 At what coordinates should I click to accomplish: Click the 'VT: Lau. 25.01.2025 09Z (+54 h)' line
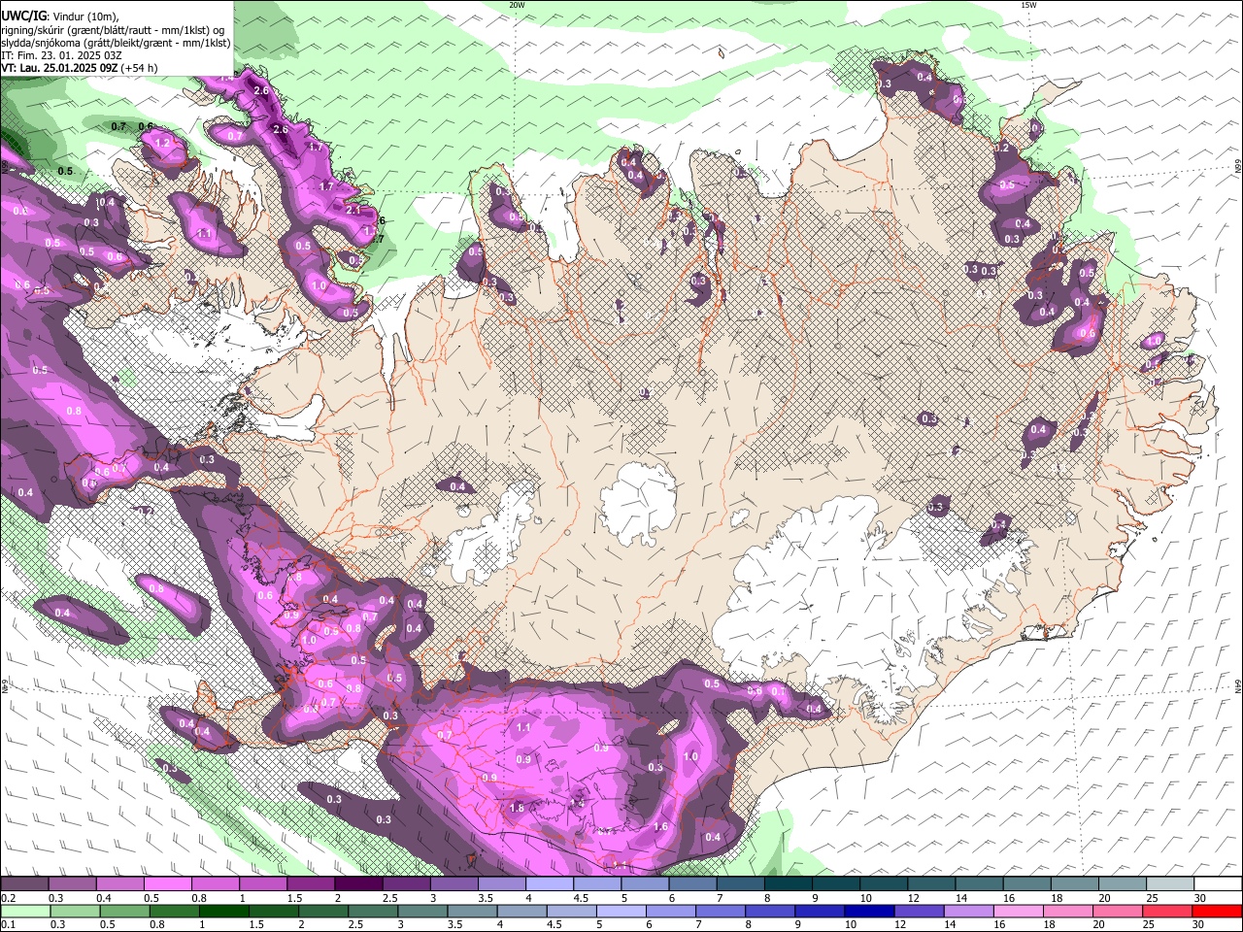coord(80,68)
